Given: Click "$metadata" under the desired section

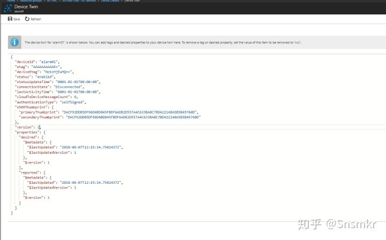Looking at the screenshot, I should click(x=38, y=142).
